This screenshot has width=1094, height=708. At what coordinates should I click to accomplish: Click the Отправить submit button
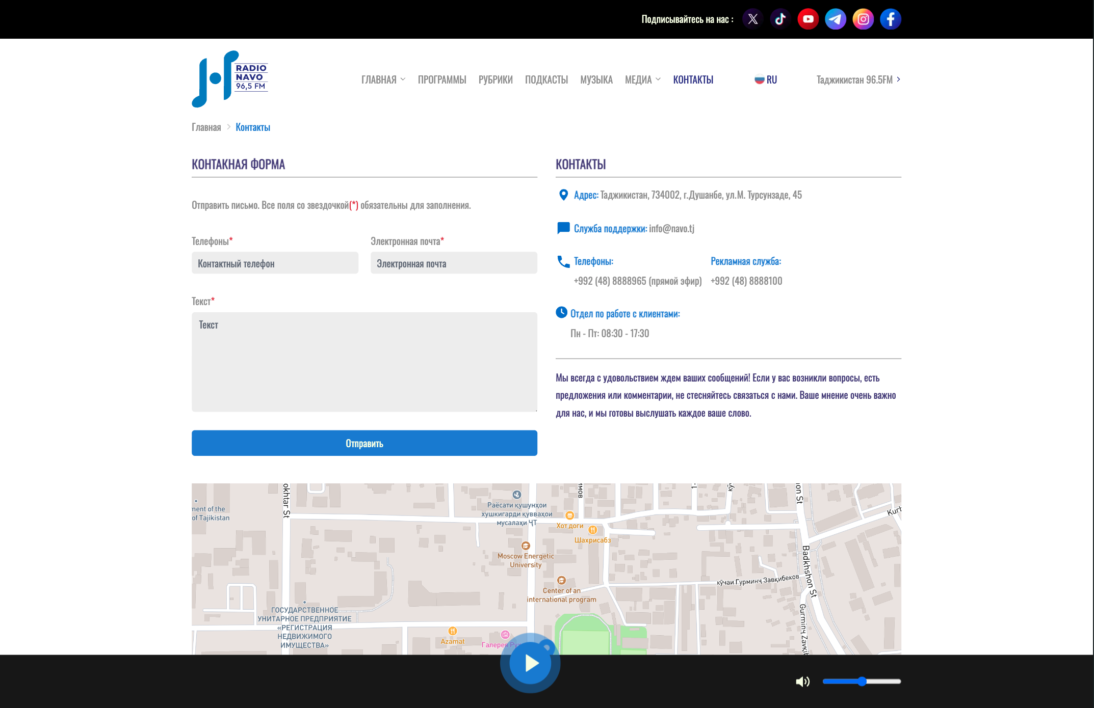[x=364, y=443]
